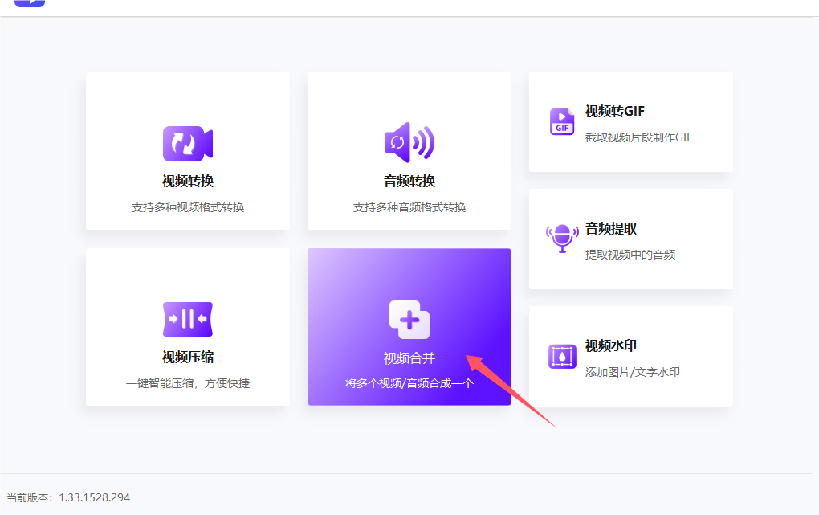
Task: Click the text 提取视频中的音频
Action: click(630, 255)
